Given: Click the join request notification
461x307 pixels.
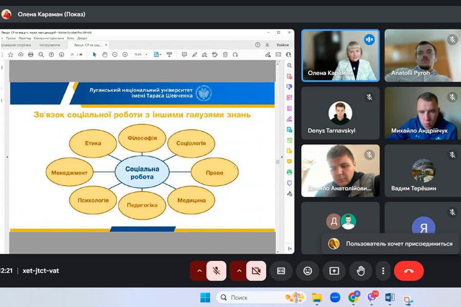Looking at the screenshot, I should coord(392,244).
